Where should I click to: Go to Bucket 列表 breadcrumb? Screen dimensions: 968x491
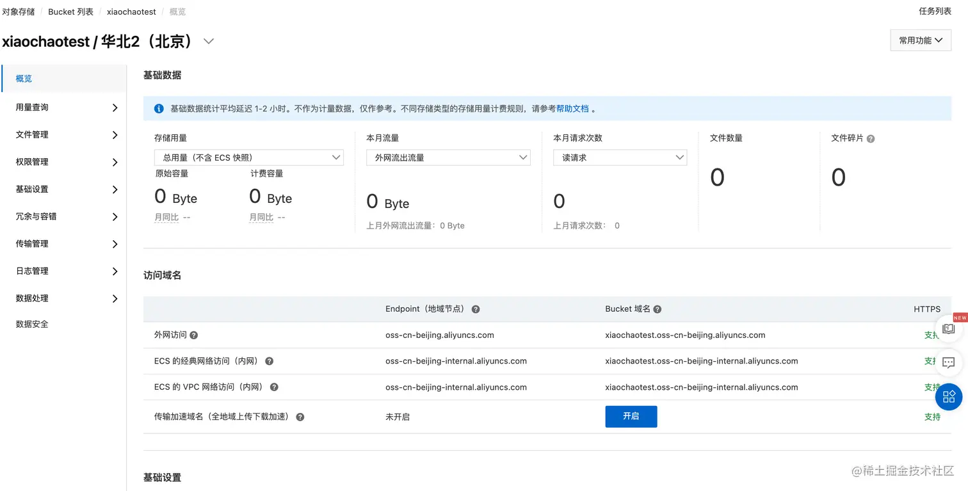point(70,12)
